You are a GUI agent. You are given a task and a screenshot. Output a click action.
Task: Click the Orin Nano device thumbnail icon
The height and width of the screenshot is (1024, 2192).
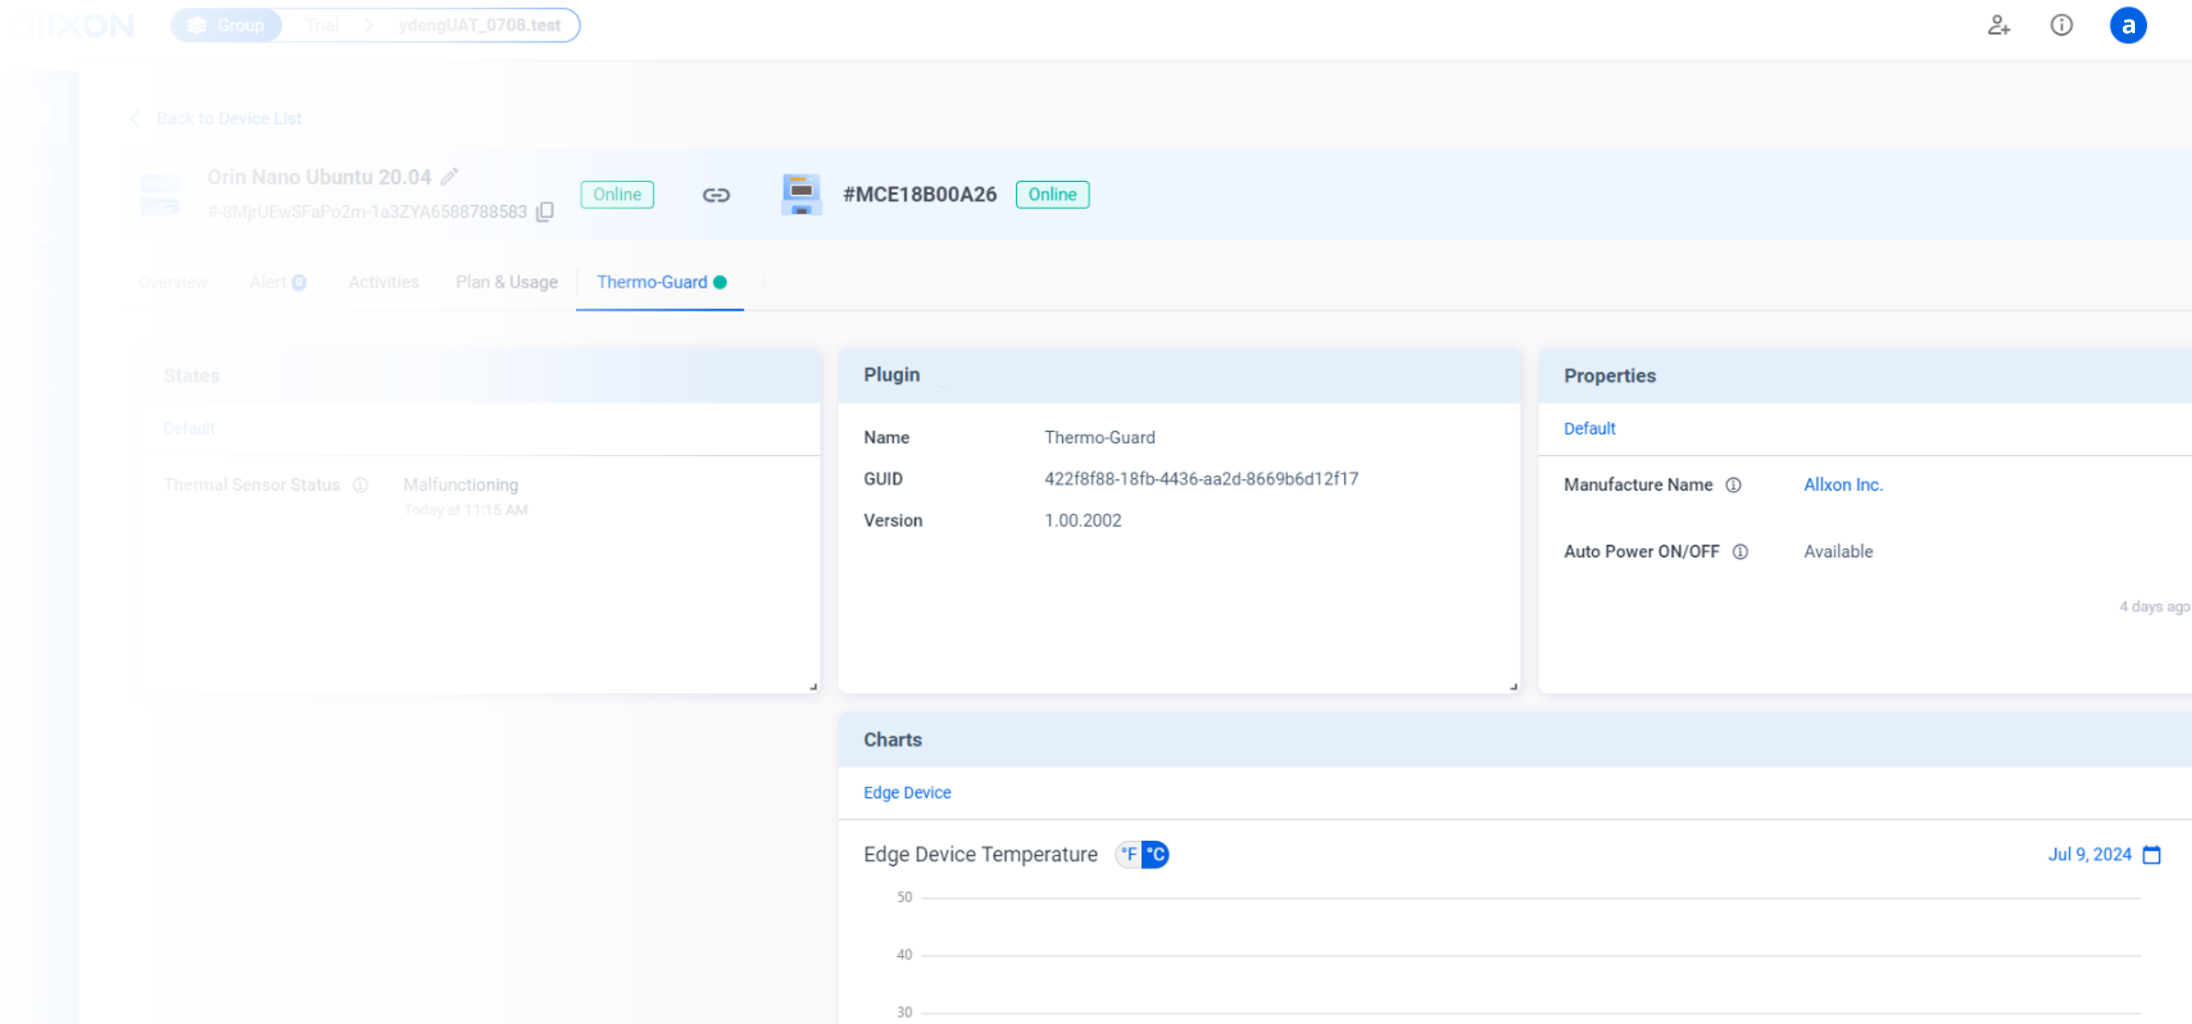pos(161,194)
